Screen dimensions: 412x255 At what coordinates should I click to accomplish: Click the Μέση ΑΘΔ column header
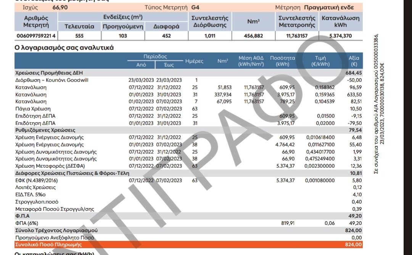[x=251, y=61]
